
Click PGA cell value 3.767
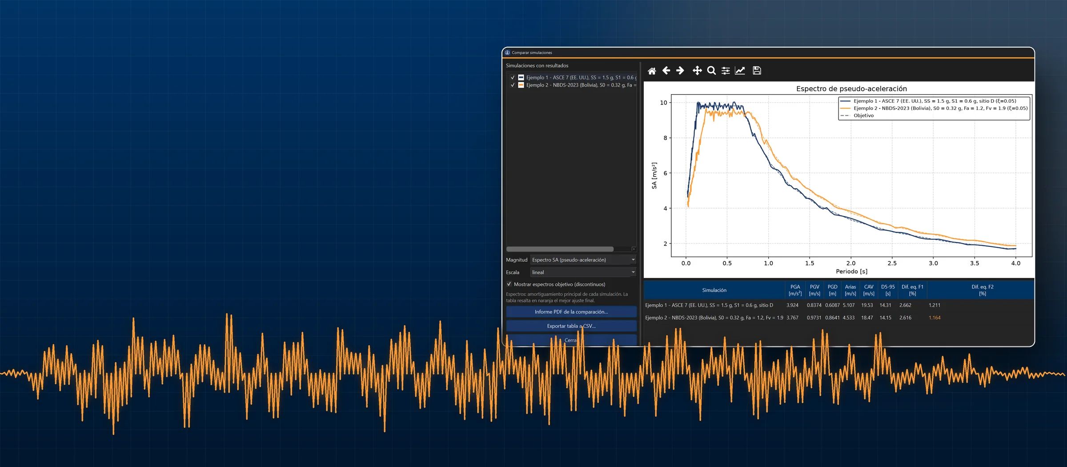(x=792, y=318)
